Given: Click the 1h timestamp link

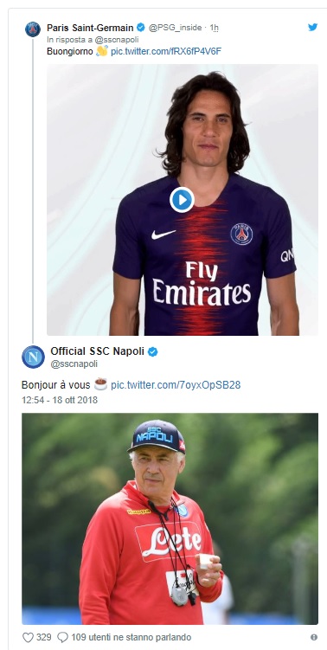Looking at the screenshot, I should tap(215, 28).
